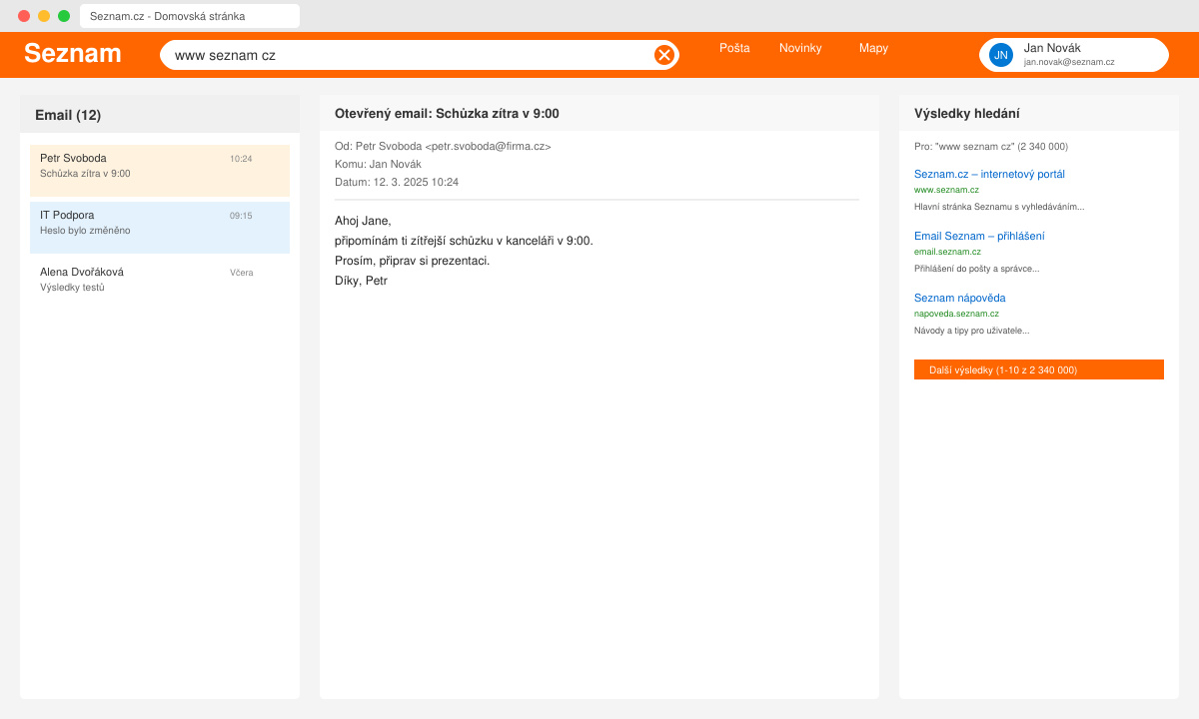Screen dimensions: 1199x719
Task: Open email from IT Podpora
Action: [x=160, y=228]
